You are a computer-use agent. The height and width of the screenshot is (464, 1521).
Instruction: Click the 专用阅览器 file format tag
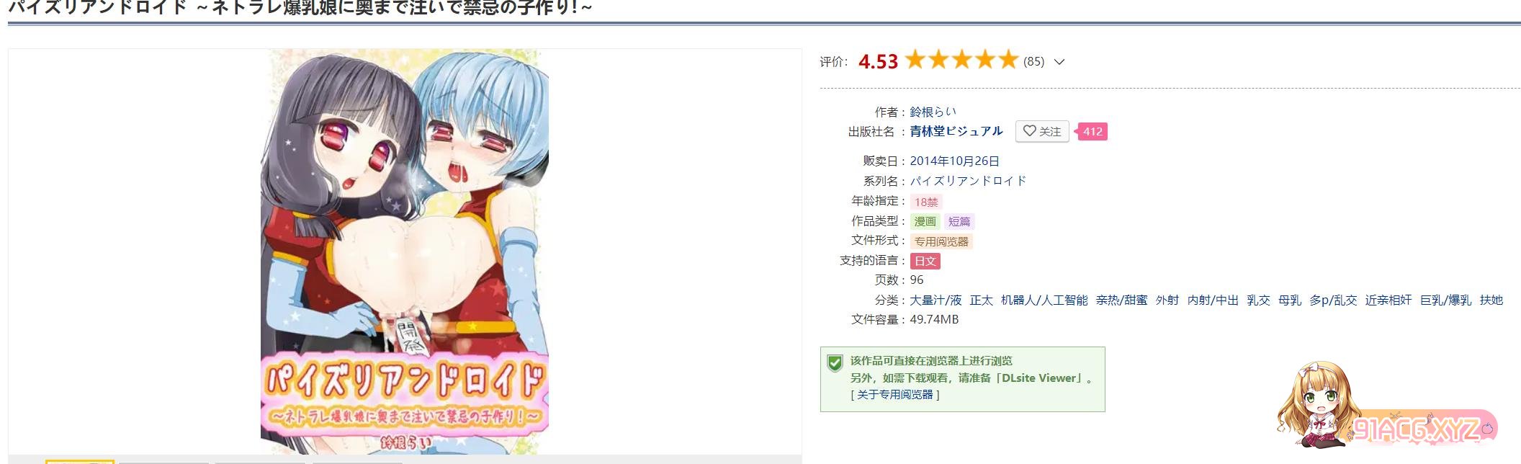[x=941, y=241]
